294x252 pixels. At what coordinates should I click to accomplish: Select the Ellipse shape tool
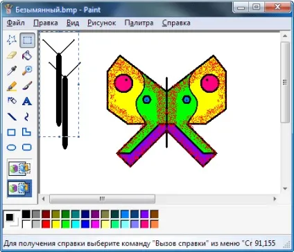click(12, 147)
